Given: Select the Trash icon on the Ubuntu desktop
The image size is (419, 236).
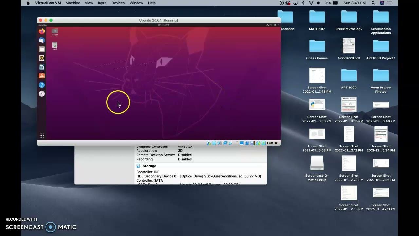Looking at the screenshot, I should [55, 46].
